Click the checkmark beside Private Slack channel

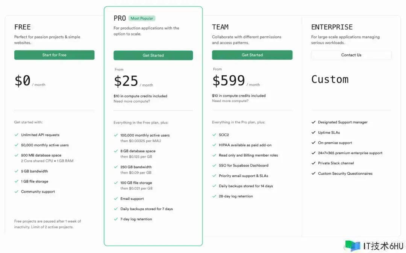coord(314,163)
